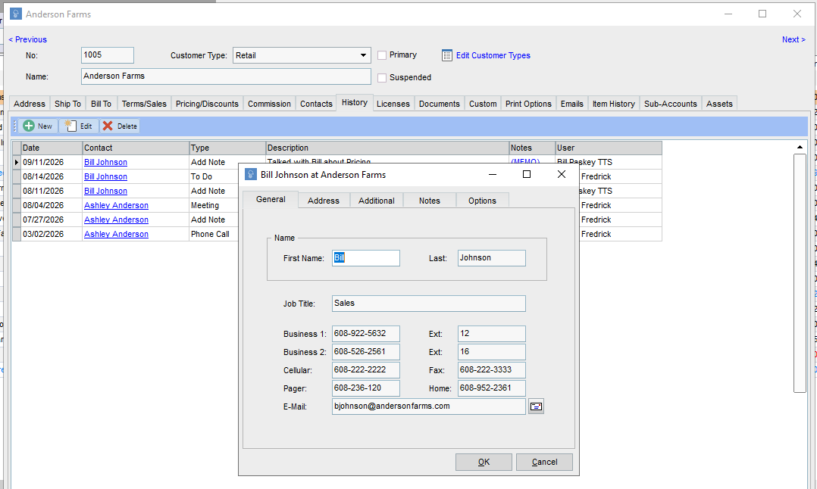
Task: Open the Assets tab
Action: click(719, 104)
